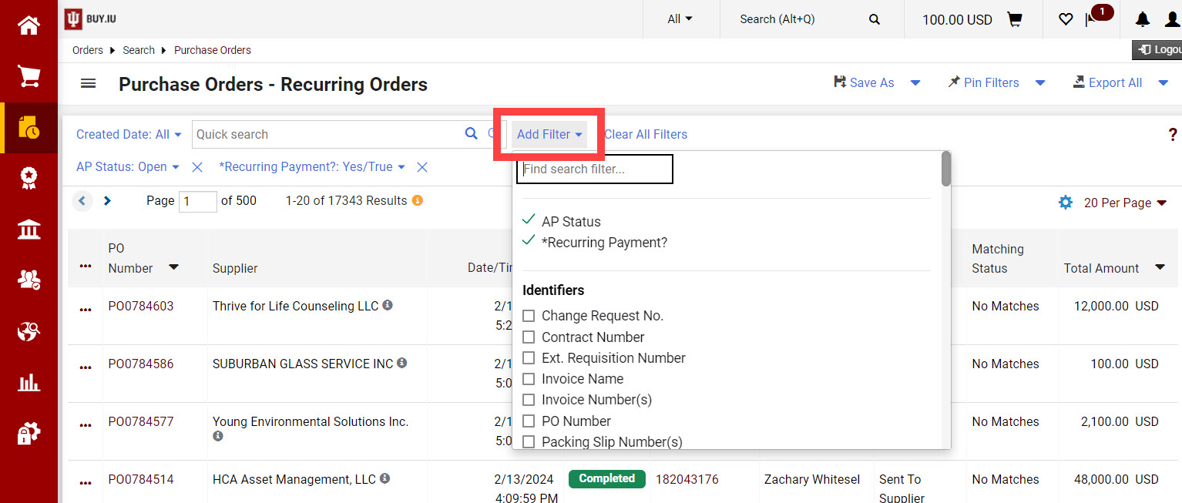The height and width of the screenshot is (503, 1182).
Task: Click the quick search magnifier icon
Action: [x=472, y=133]
